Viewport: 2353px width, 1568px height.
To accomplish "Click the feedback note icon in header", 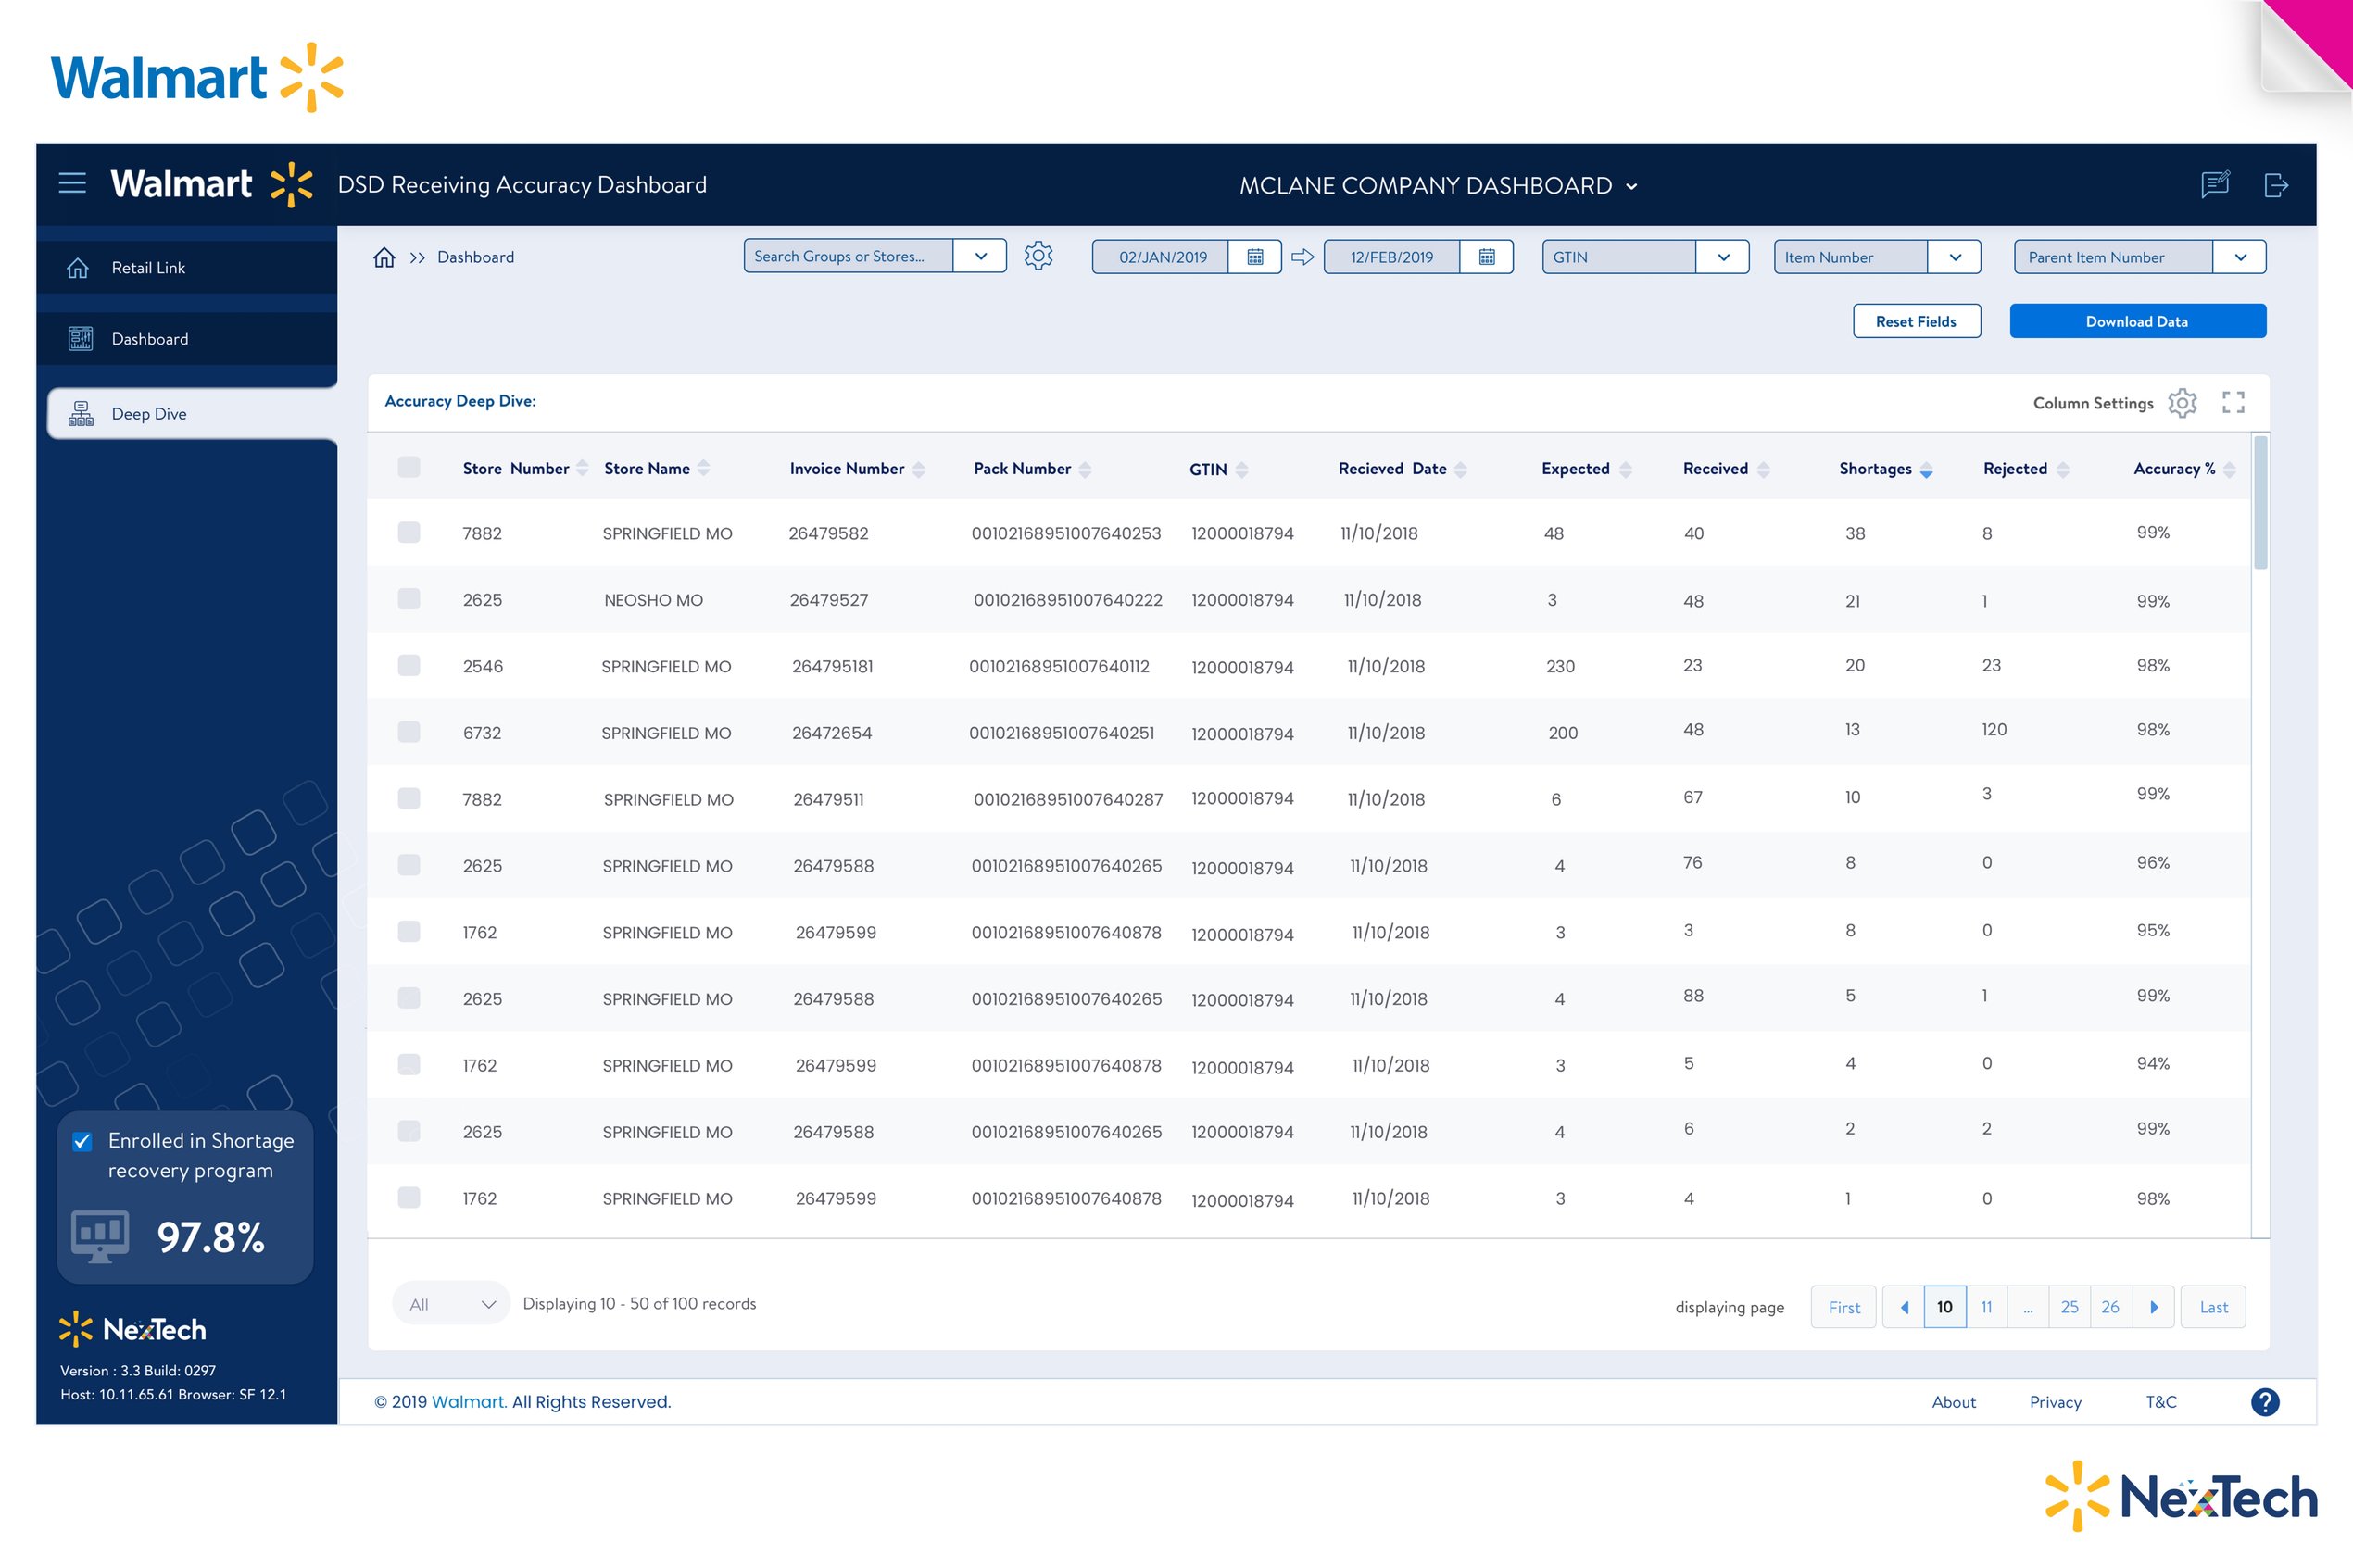I will point(2214,185).
